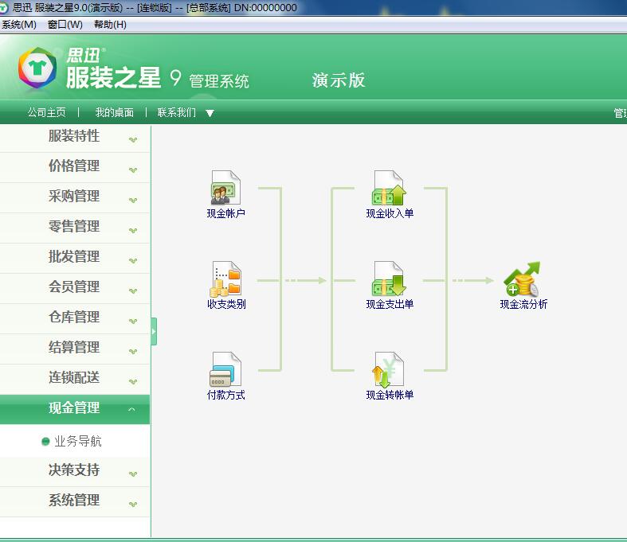Open the 现金帐户 cash account icon
627x542 pixels.
pyautogui.click(x=226, y=188)
